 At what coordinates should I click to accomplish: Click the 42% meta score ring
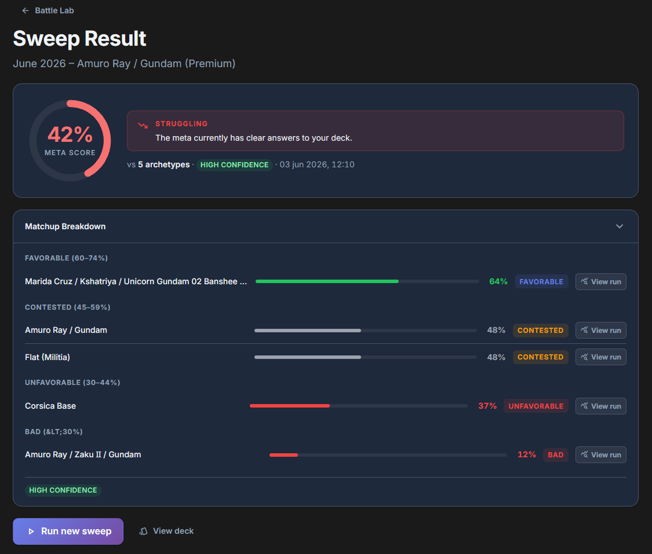pos(70,140)
